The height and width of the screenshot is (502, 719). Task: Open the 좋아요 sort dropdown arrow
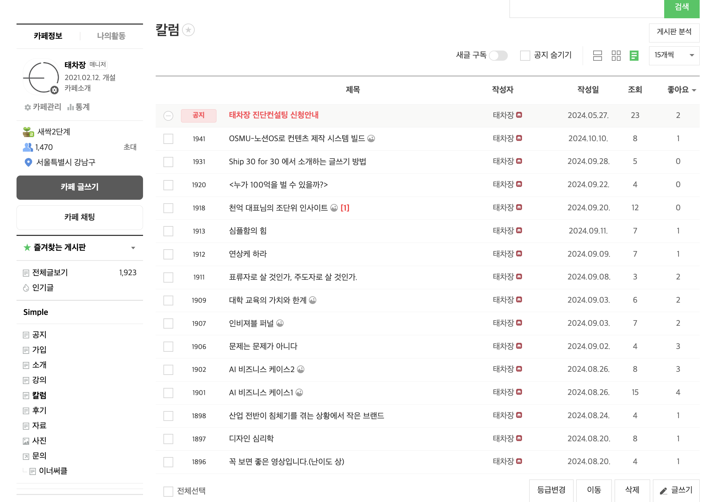coord(694,90)
